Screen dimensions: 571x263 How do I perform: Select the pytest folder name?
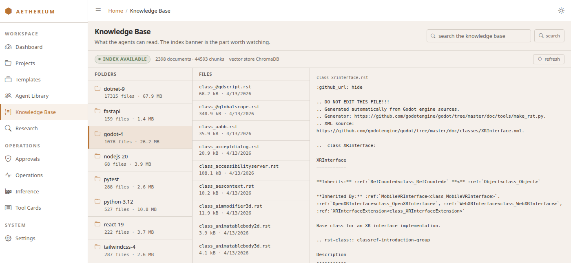[x=111, y=179]
